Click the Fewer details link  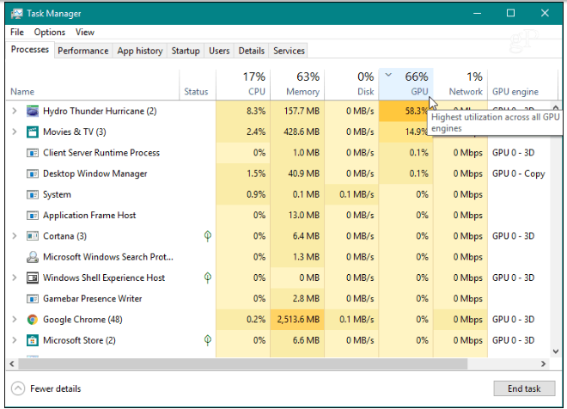pos(56,388)
